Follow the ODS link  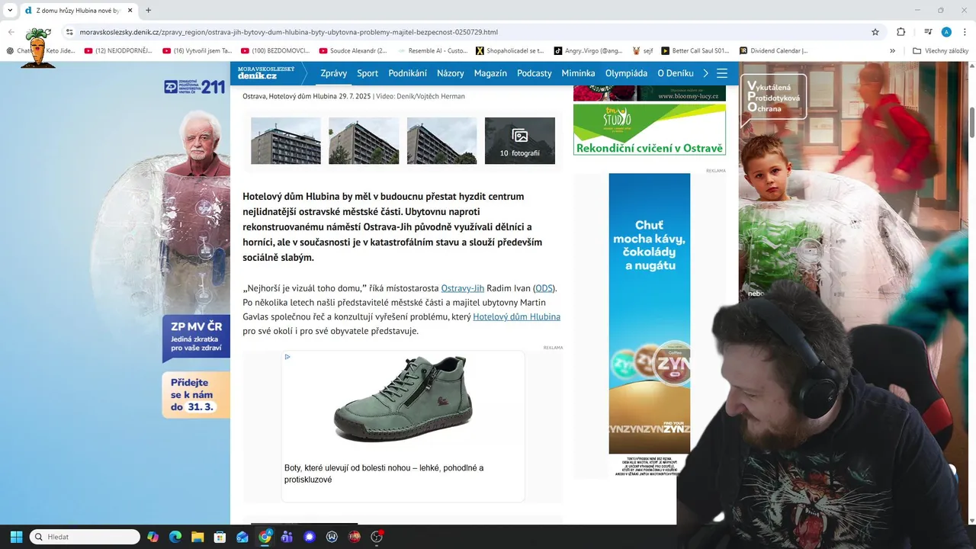click(x=544, y=288)
